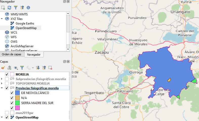Viewport: 199px width, 121px height.
Task: Collapse the XYZ Tiles tree node
Action: (2, 19)
